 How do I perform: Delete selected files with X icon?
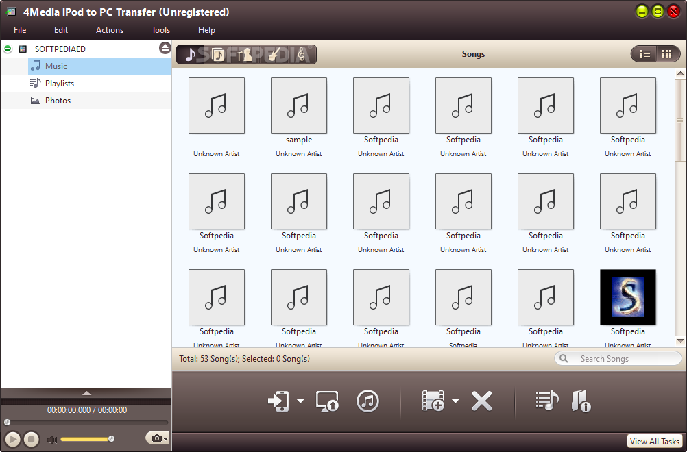(482, 401)
